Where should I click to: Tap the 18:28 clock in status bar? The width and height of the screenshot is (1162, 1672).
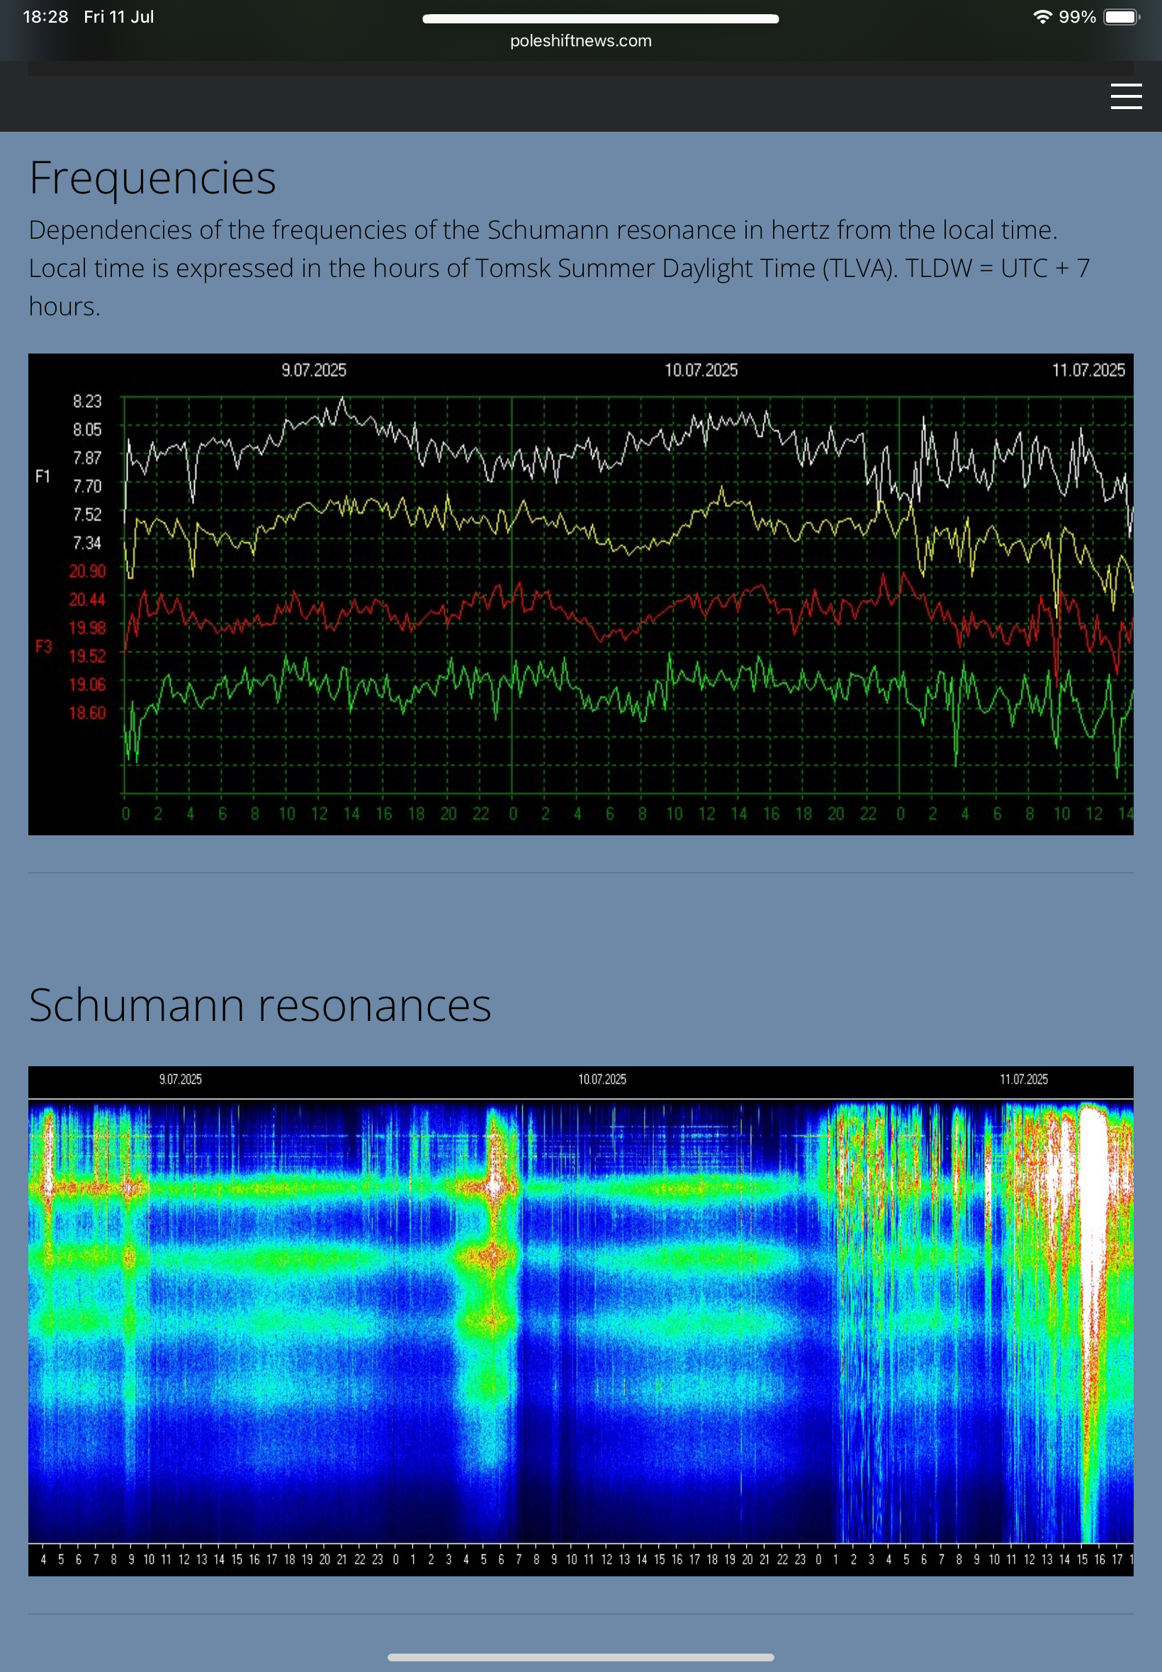point(45,17)
